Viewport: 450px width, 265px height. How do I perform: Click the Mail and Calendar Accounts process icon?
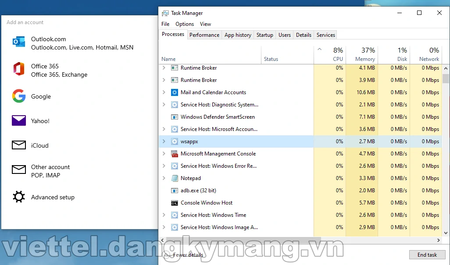[x=174, y=92]
